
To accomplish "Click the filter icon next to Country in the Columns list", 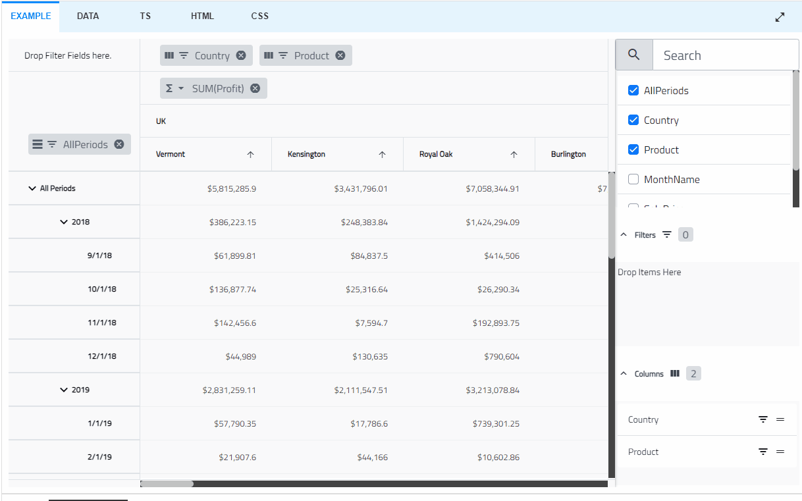I will coord(763,419).
